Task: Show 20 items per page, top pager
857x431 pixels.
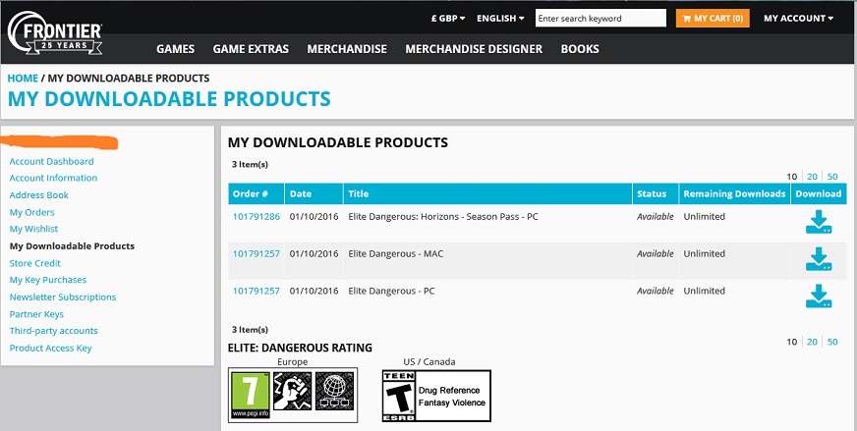Action: (812, 177)
